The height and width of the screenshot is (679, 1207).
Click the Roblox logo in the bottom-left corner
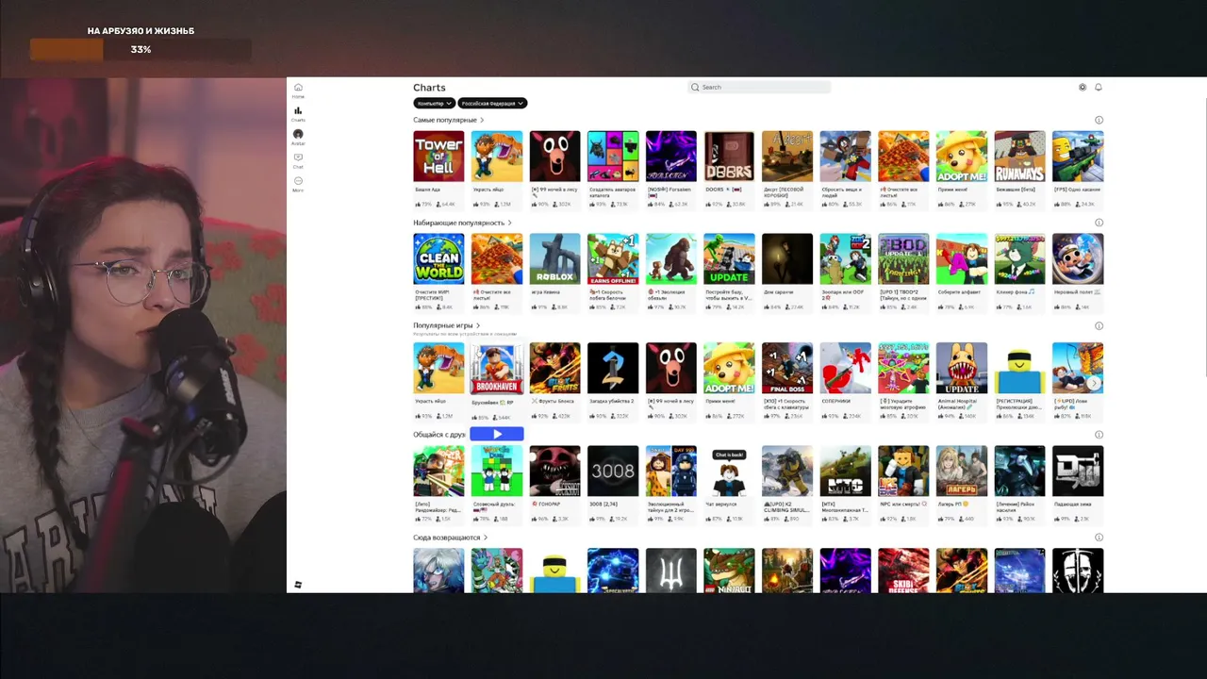298,585
